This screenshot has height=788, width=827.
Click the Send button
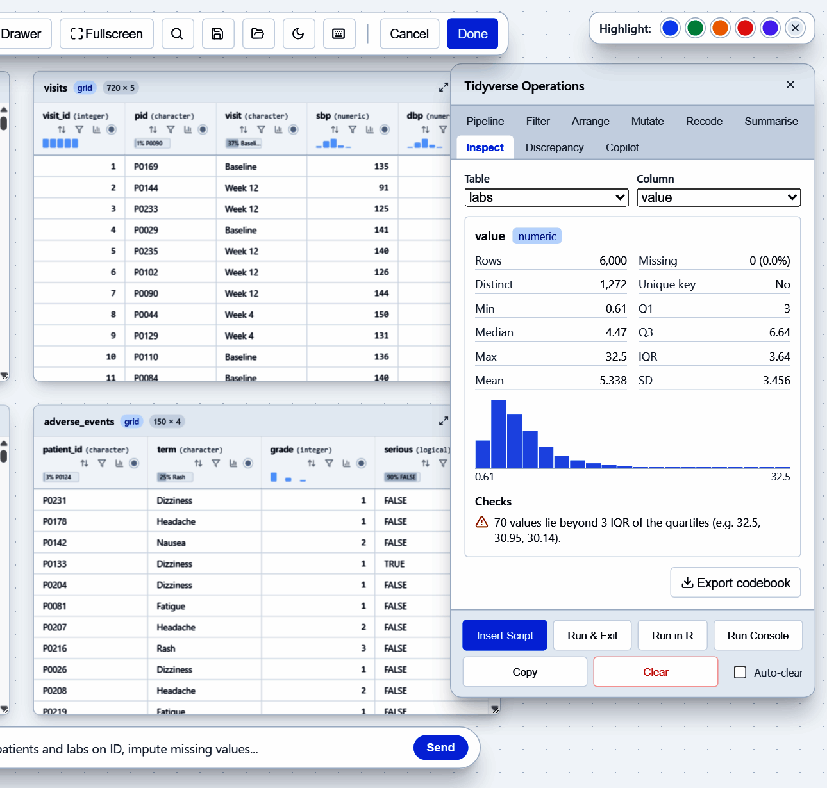(440, 748)
